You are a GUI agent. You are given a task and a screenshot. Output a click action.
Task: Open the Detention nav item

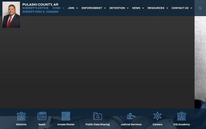click(x=117, y=8)
